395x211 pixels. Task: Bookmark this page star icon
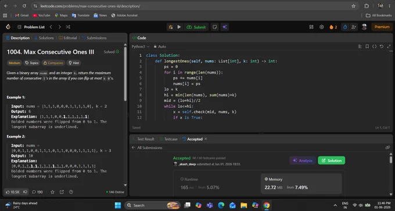pyautogui.click(x=353, y=6)
